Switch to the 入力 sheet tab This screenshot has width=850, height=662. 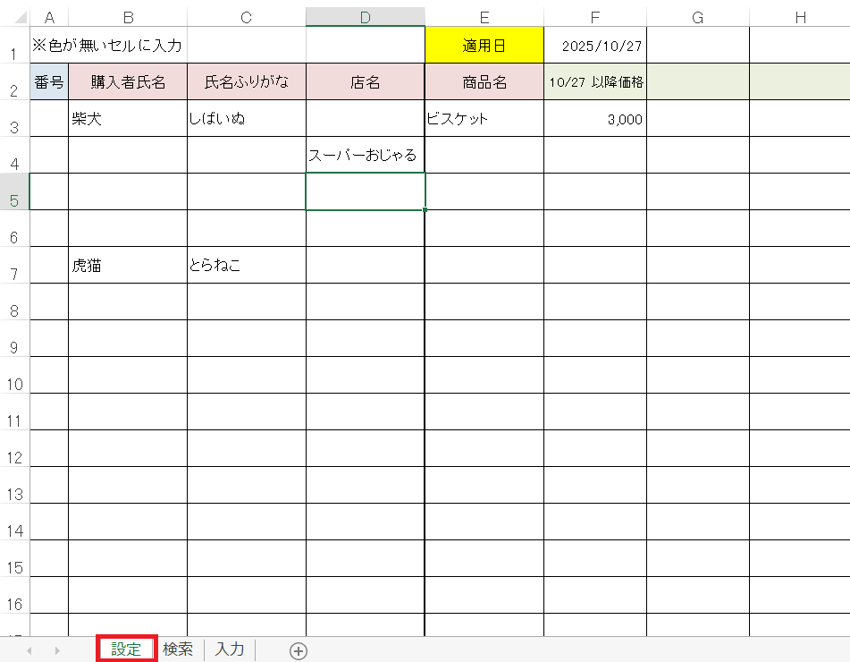point(230,649)
